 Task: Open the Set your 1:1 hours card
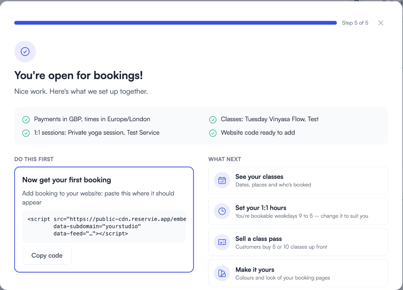pos(298,211)
